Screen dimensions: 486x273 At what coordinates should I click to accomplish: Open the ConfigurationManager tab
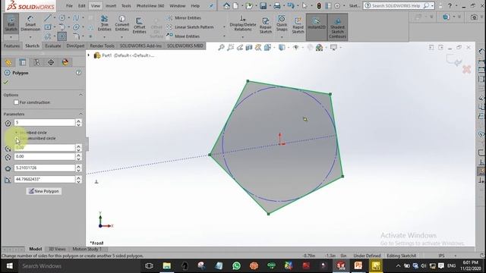coord(37,62)
